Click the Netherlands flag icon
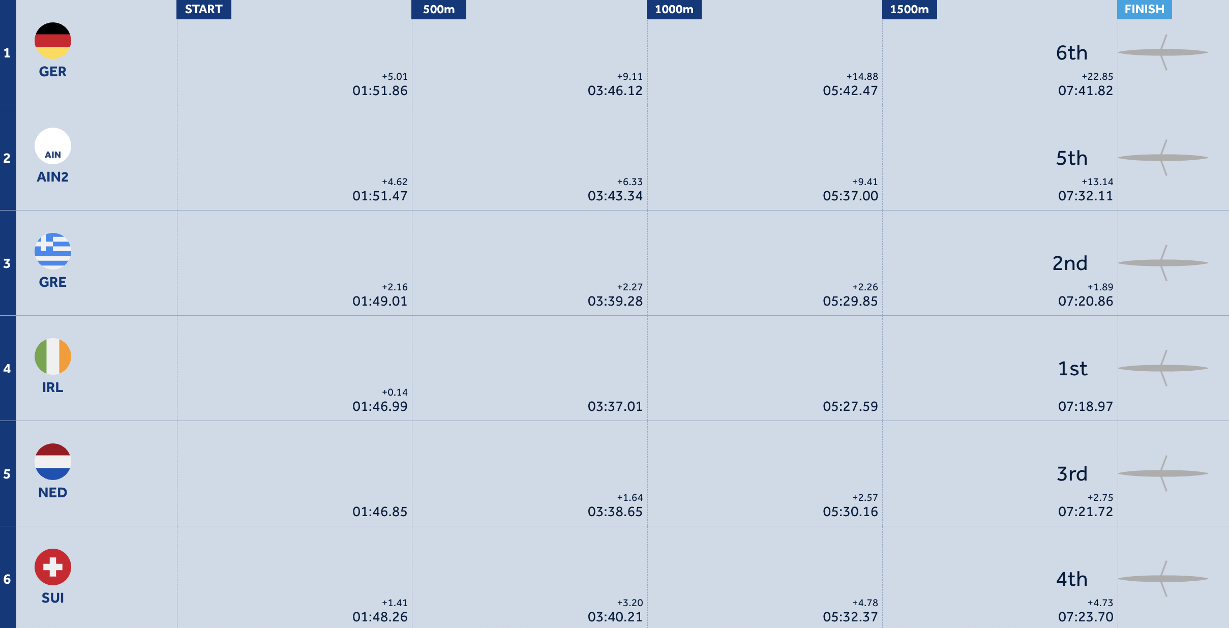 (53, 462)
